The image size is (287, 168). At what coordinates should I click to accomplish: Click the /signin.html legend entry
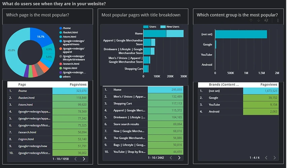pos(68,68)
